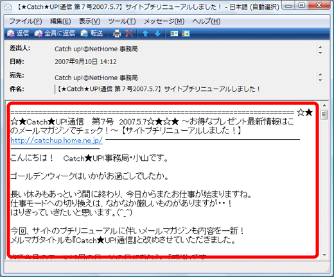Viewport: 334px width, 277px height.
Task: Click the Reply (返信) toolbar button
Action: [18, 33]
